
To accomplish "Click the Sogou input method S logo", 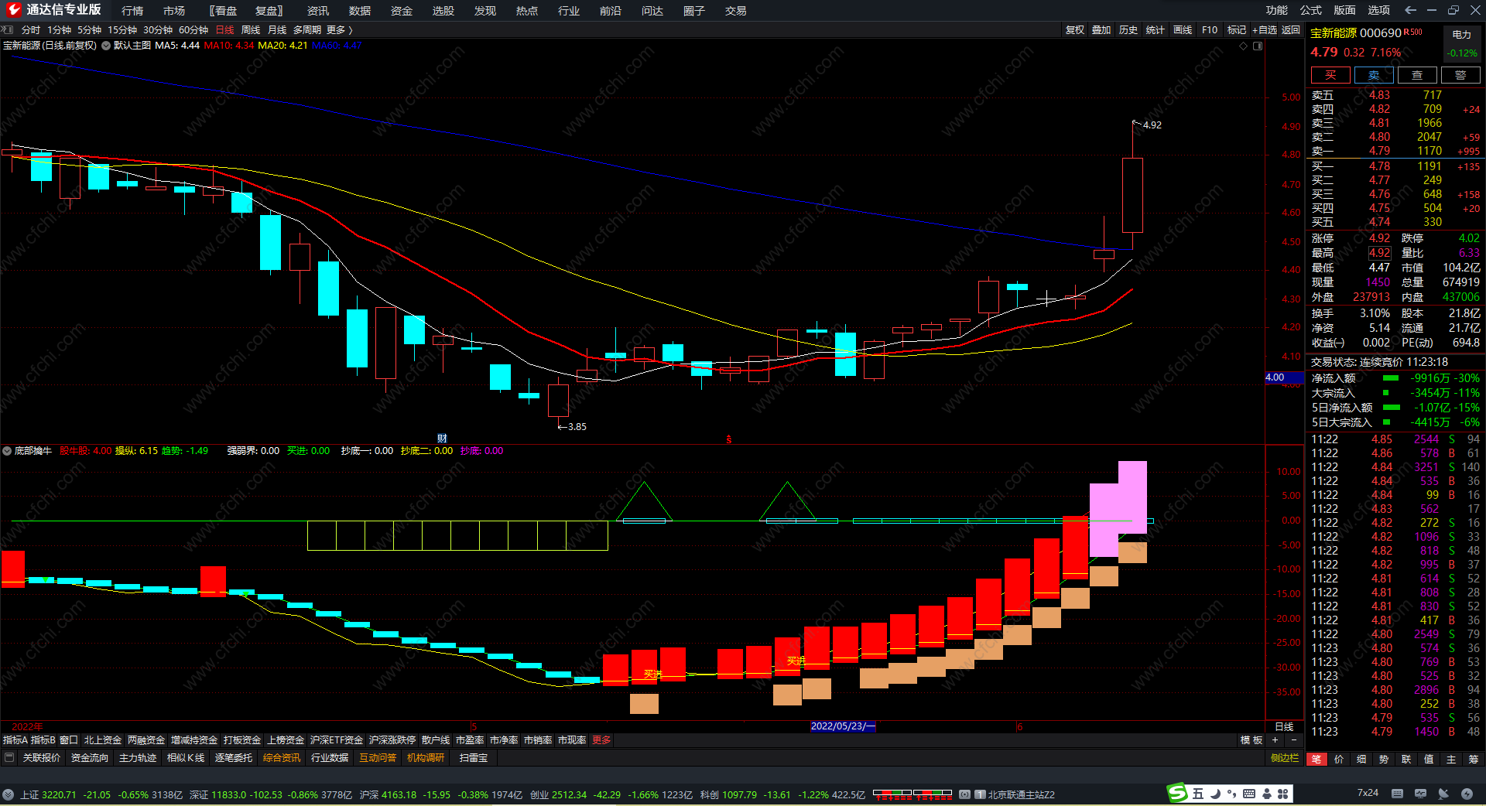I will (1177, 793).
